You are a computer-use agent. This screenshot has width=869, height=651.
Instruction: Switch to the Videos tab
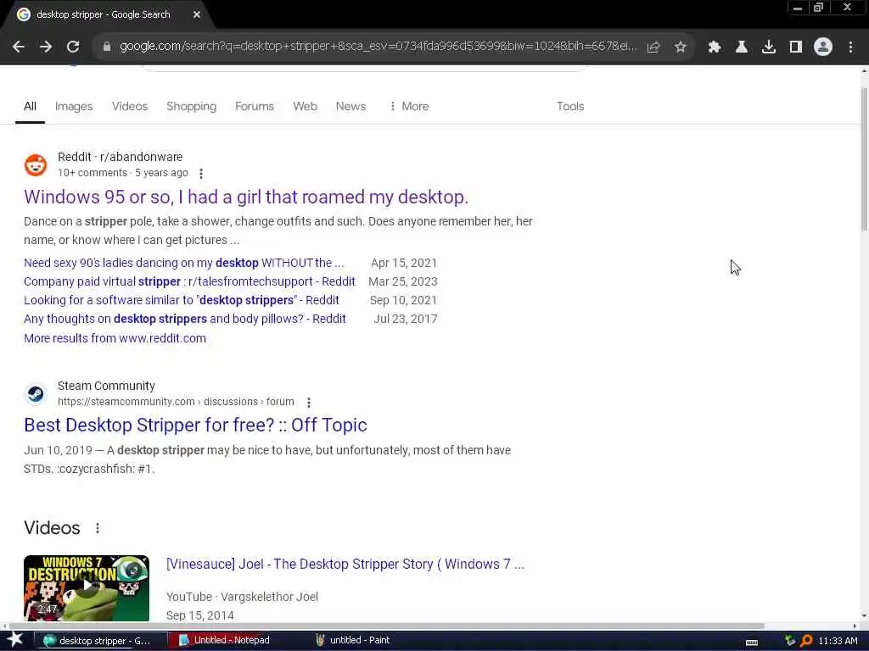(130, 106)
